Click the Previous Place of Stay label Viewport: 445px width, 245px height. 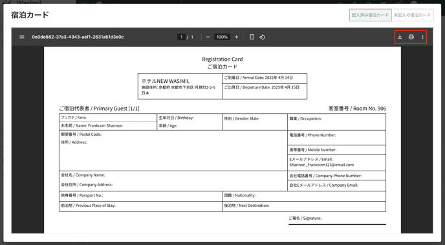[88, 206]
